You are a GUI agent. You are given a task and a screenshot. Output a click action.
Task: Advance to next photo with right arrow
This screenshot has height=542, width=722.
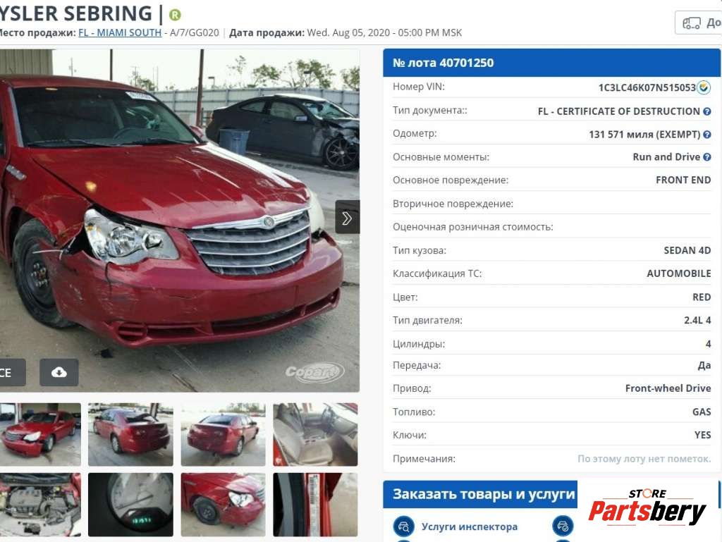click(x=347, y=217)
